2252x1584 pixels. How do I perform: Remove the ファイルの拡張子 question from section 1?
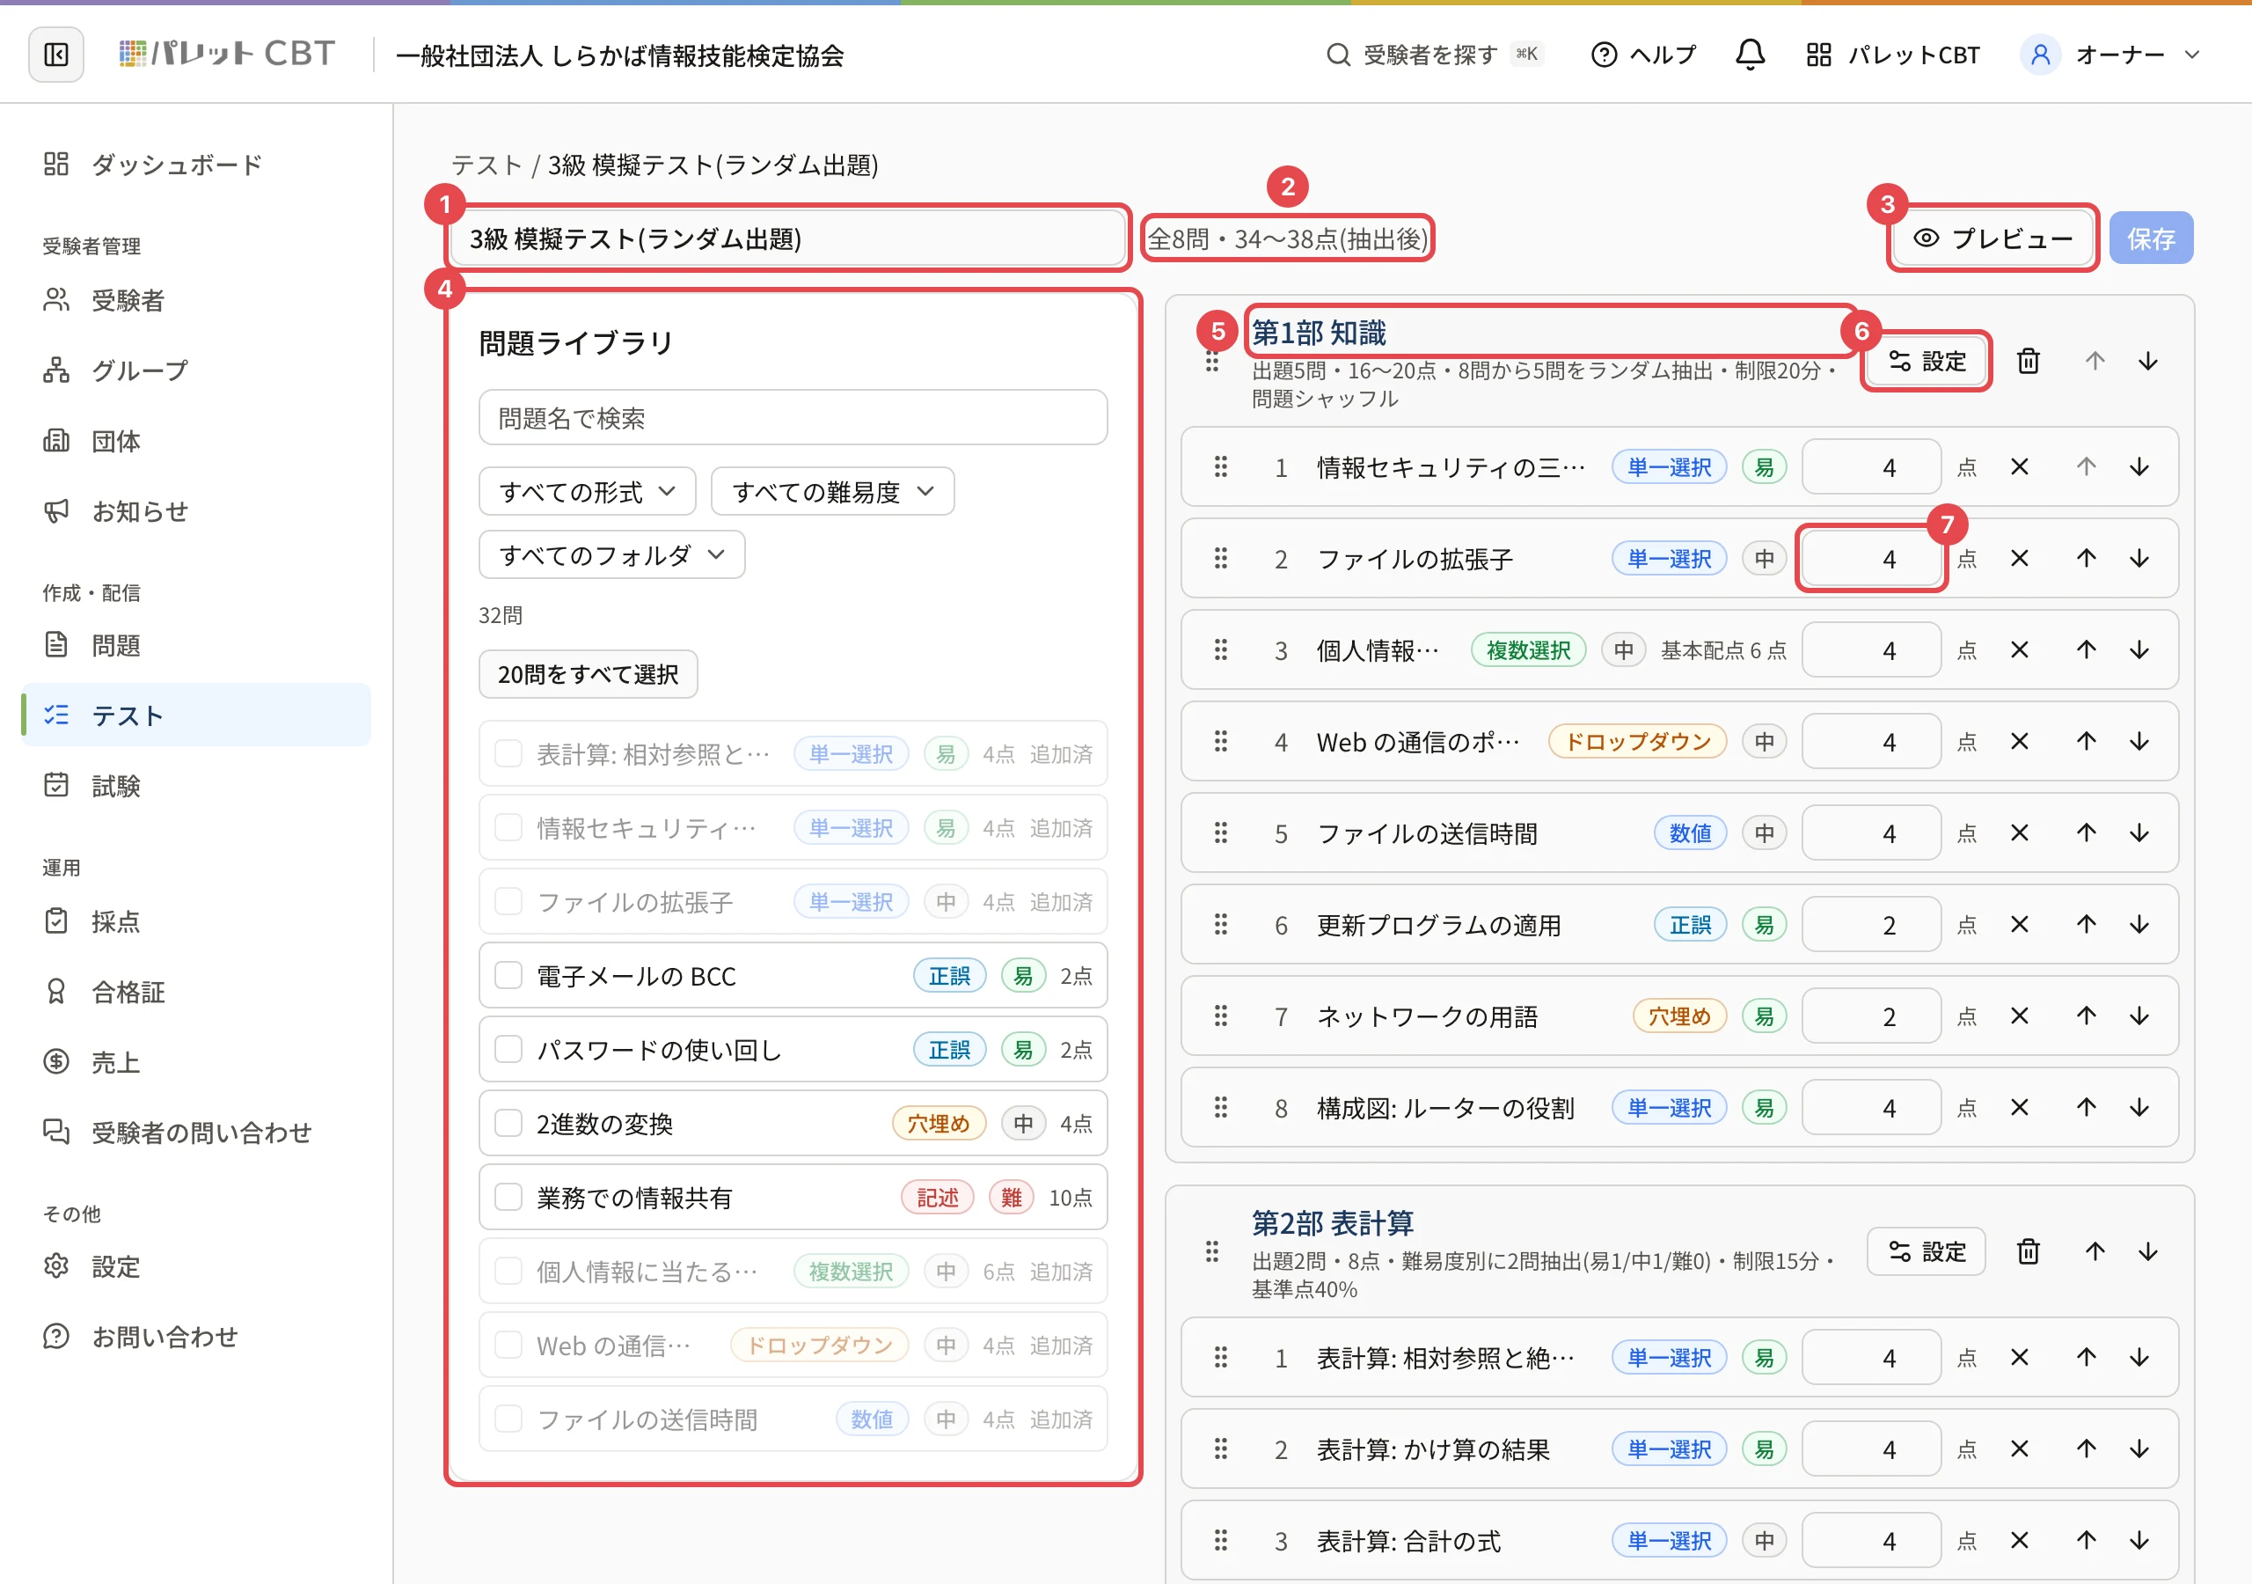pyautogui.click(x=2020, y=559)
